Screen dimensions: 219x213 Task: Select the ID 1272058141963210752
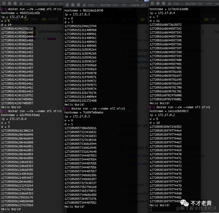(x=17, y=95)
